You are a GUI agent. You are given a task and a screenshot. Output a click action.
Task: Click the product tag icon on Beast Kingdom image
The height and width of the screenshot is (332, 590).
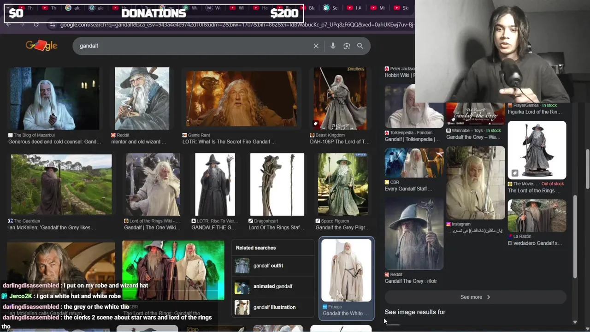(x=316, y=124)
